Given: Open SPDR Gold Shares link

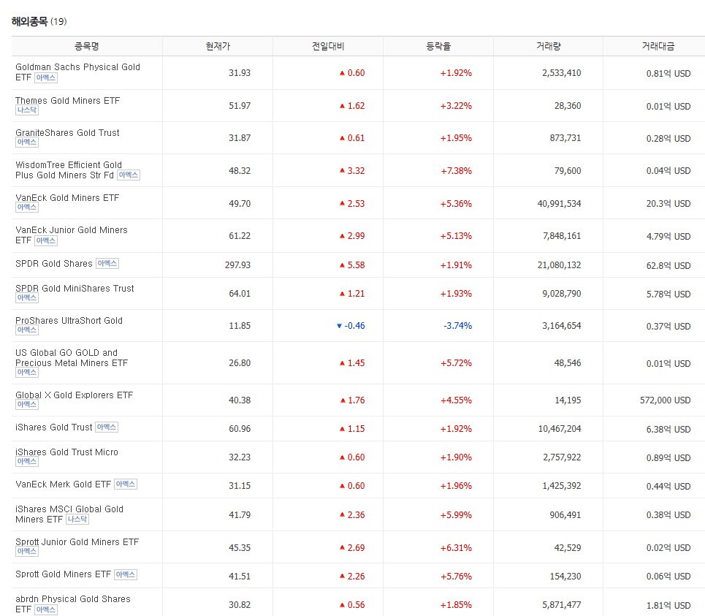Looking at the screenshot, I should [54, 264].
